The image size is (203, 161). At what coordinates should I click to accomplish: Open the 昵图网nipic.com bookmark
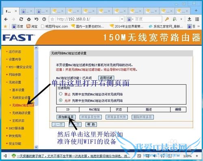pos(54,26)
